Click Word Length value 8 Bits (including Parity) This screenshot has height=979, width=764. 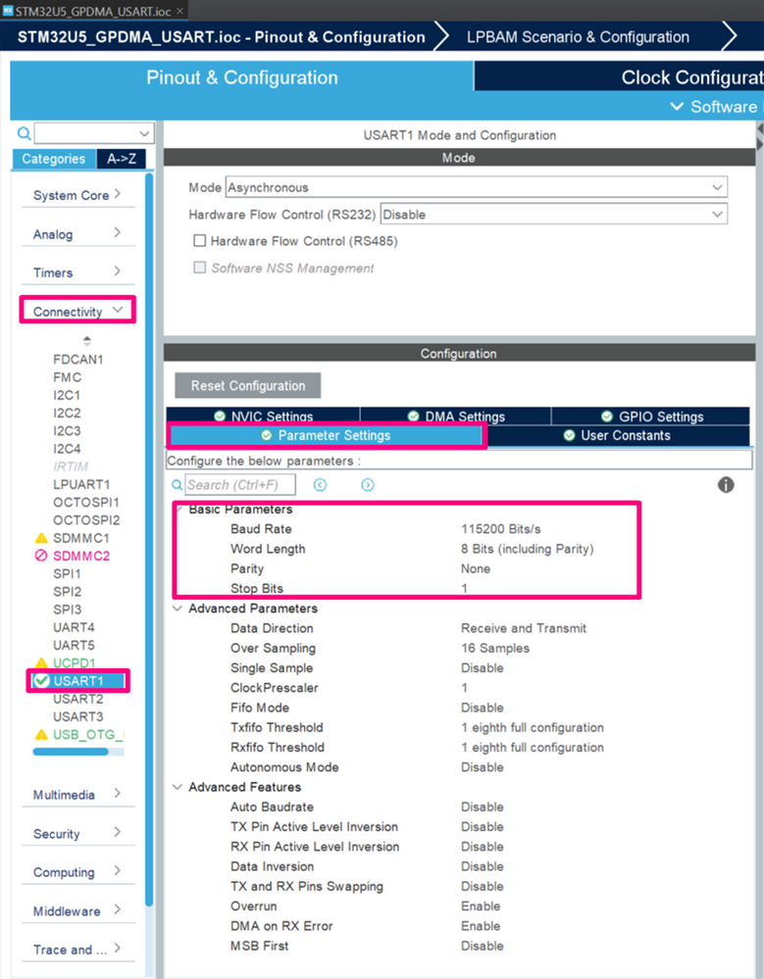pyautogui.click(x=528, y=549)
